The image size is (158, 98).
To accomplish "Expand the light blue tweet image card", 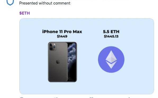I will 87,56.
